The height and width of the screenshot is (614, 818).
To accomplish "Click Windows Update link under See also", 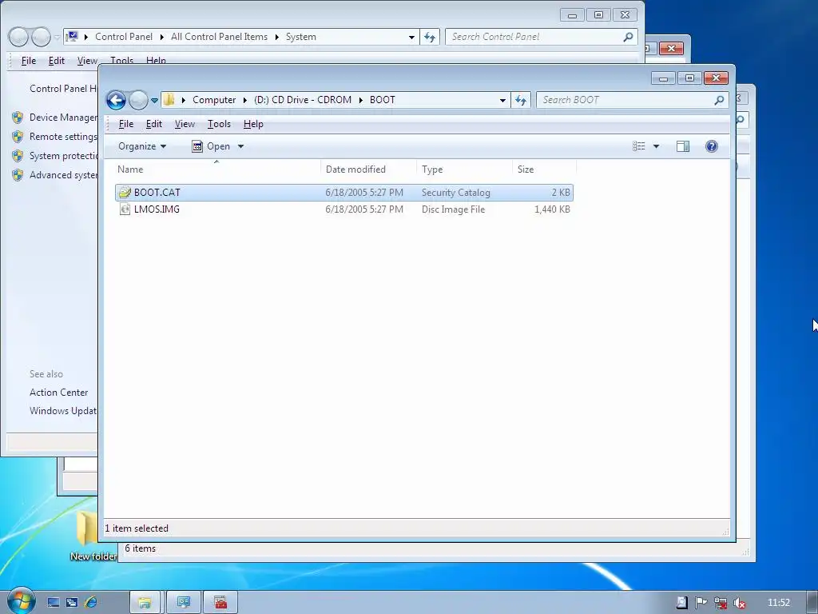I will 63,411.
